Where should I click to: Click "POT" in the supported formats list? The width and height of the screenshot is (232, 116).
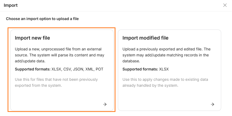[99, 69]
